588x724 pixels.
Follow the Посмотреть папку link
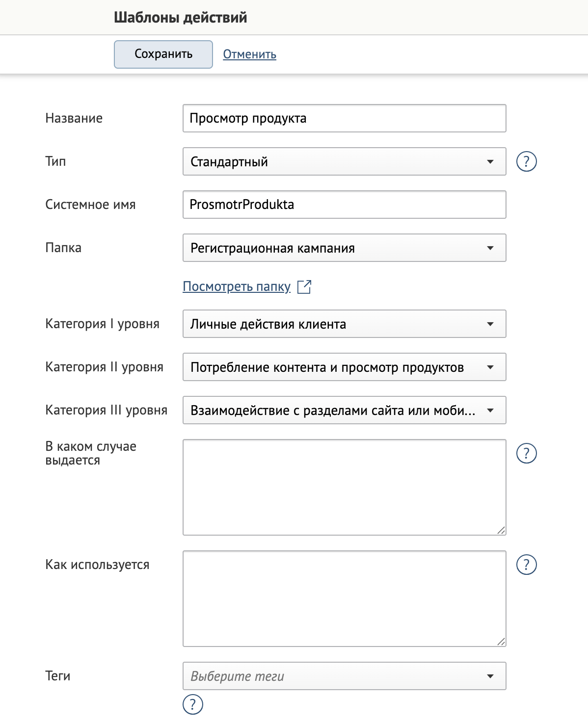coord(236,286)
